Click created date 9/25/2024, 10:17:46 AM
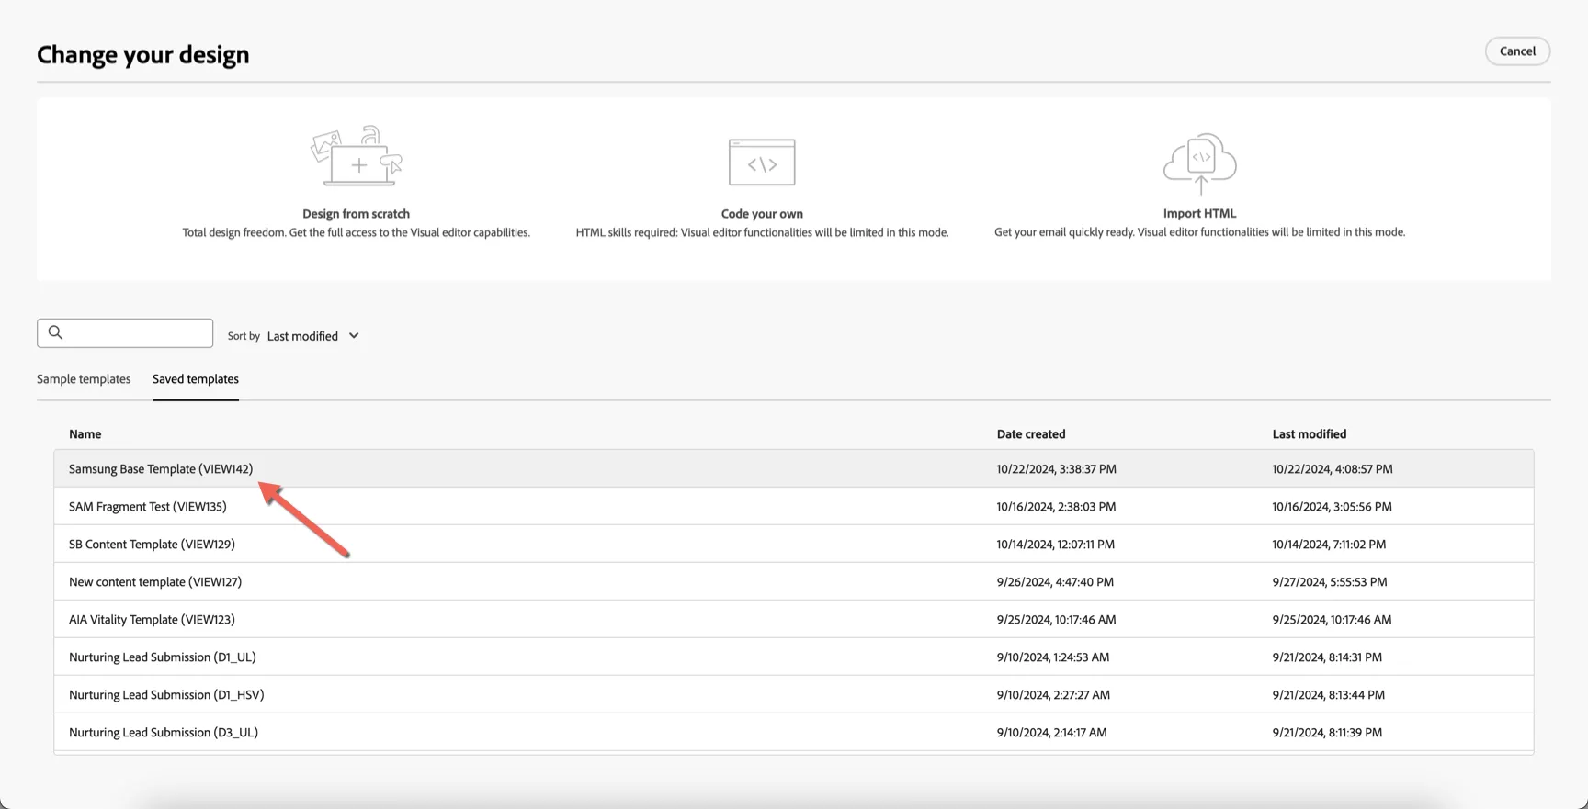The height and width of the screenshot is (809, 1588). click(1056, 620)
